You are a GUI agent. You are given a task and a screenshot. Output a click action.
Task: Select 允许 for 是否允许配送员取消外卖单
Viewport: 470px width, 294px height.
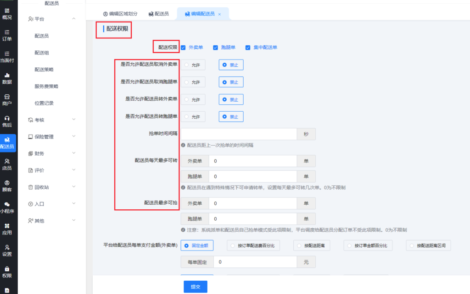(x=193, y=65)
